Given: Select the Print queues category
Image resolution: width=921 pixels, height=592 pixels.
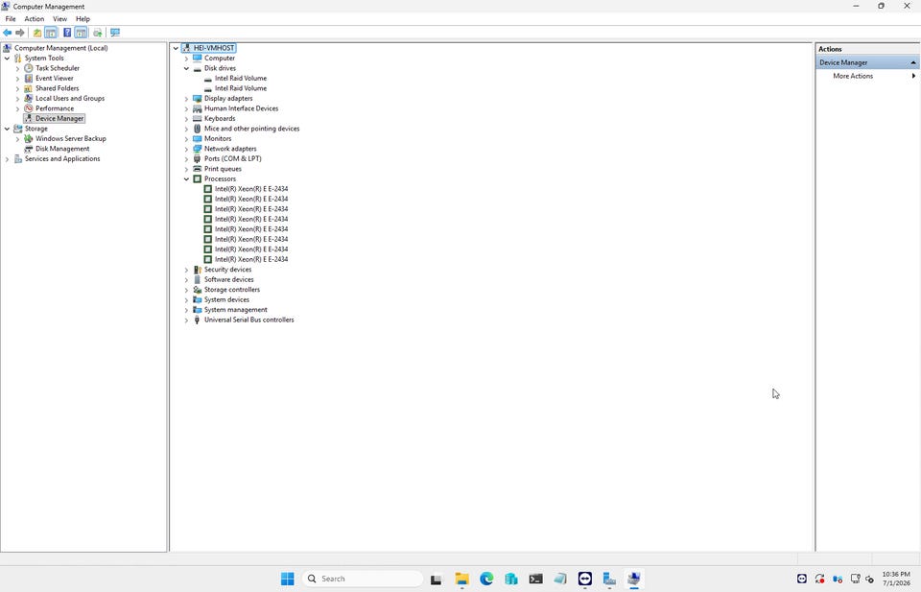Looking at the screenshot, I should coord(223,169).
